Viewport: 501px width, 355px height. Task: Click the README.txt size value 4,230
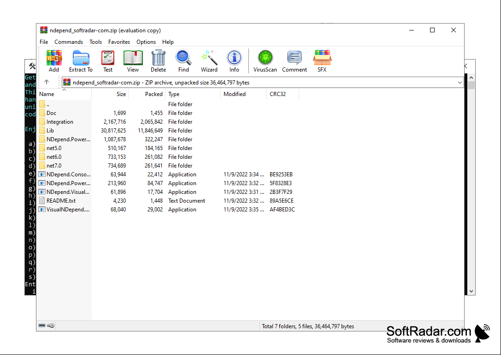pos(119,201)
